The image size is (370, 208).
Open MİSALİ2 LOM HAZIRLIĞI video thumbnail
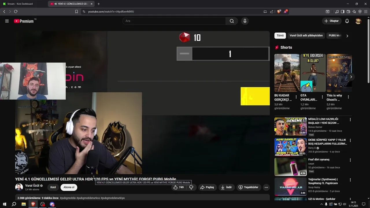[x=291, y=126]
